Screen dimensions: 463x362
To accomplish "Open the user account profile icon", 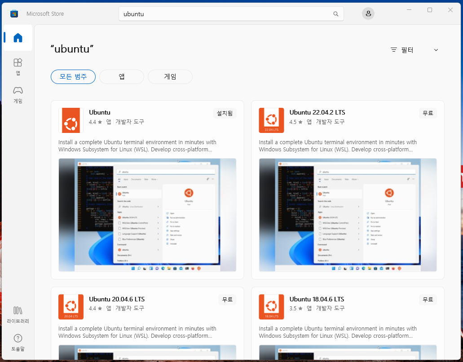I will [x=368, y=13].
